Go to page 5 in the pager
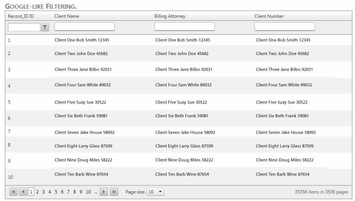355x201 pixels. click(56, 192)
